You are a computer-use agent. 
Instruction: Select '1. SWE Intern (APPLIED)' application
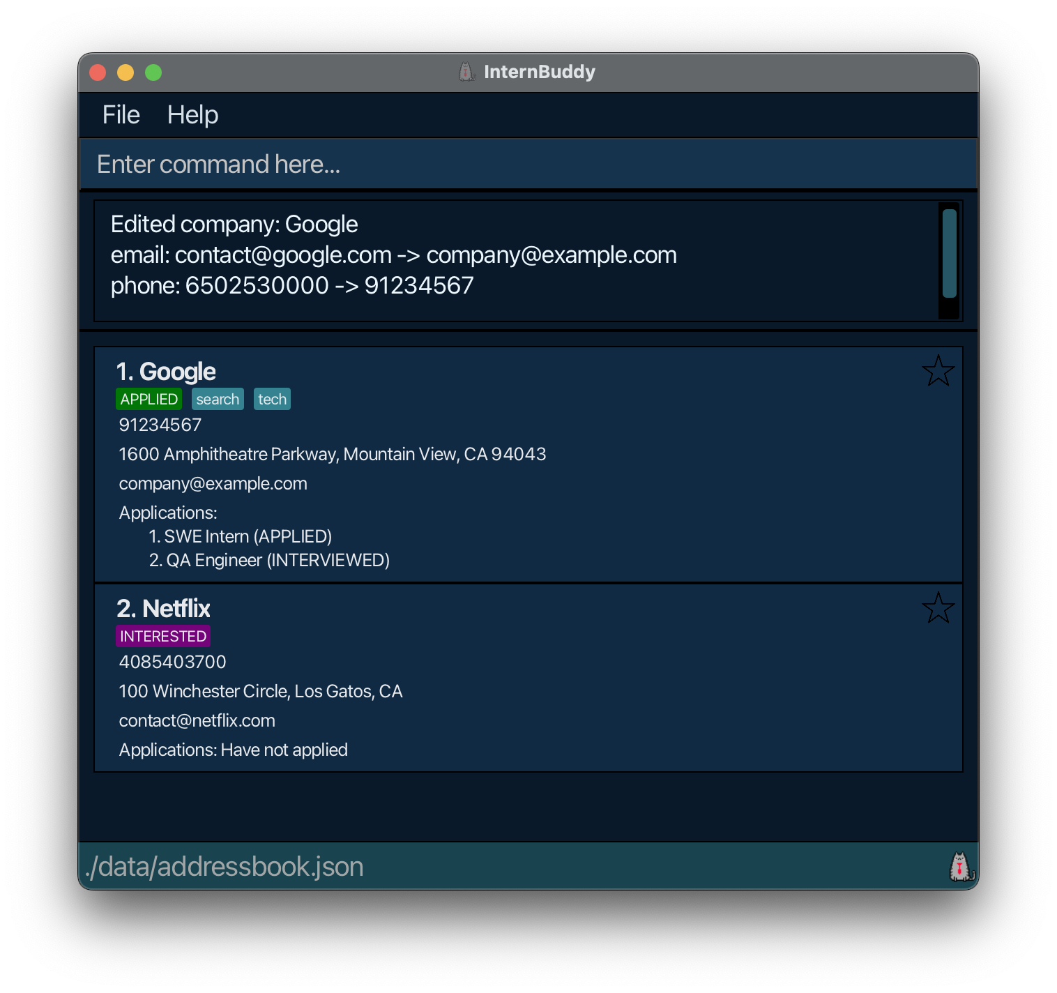click(240, 536)
